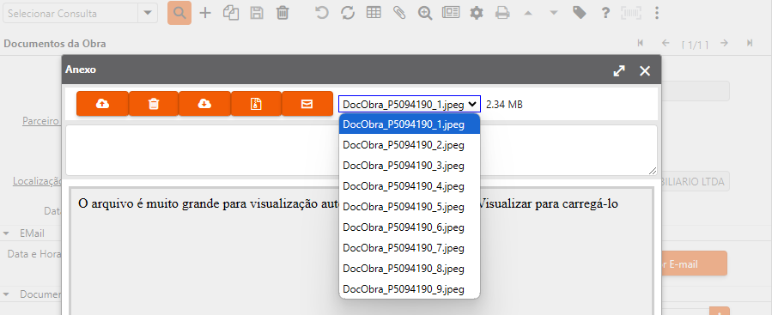Screen dimensions: 772x315
Task: Select DocObra_P5094190_3.jpeg in list
Action: tap(410, 166)
